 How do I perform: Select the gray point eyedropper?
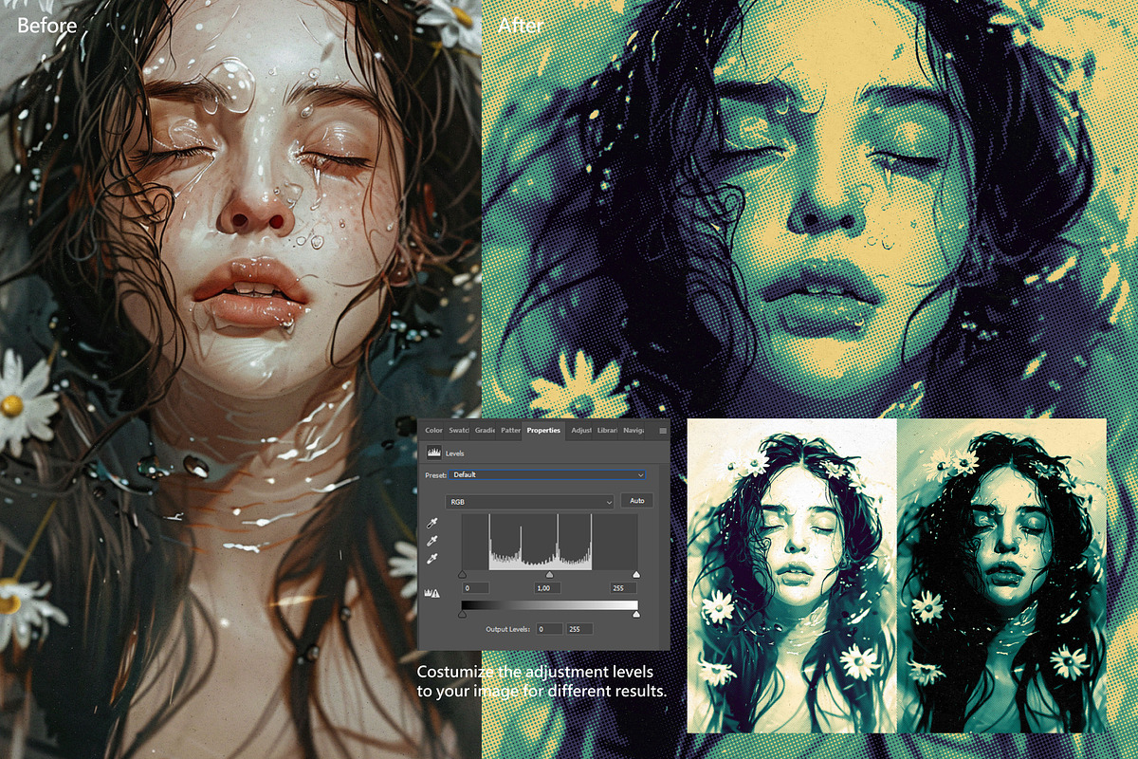pos(432,541)
